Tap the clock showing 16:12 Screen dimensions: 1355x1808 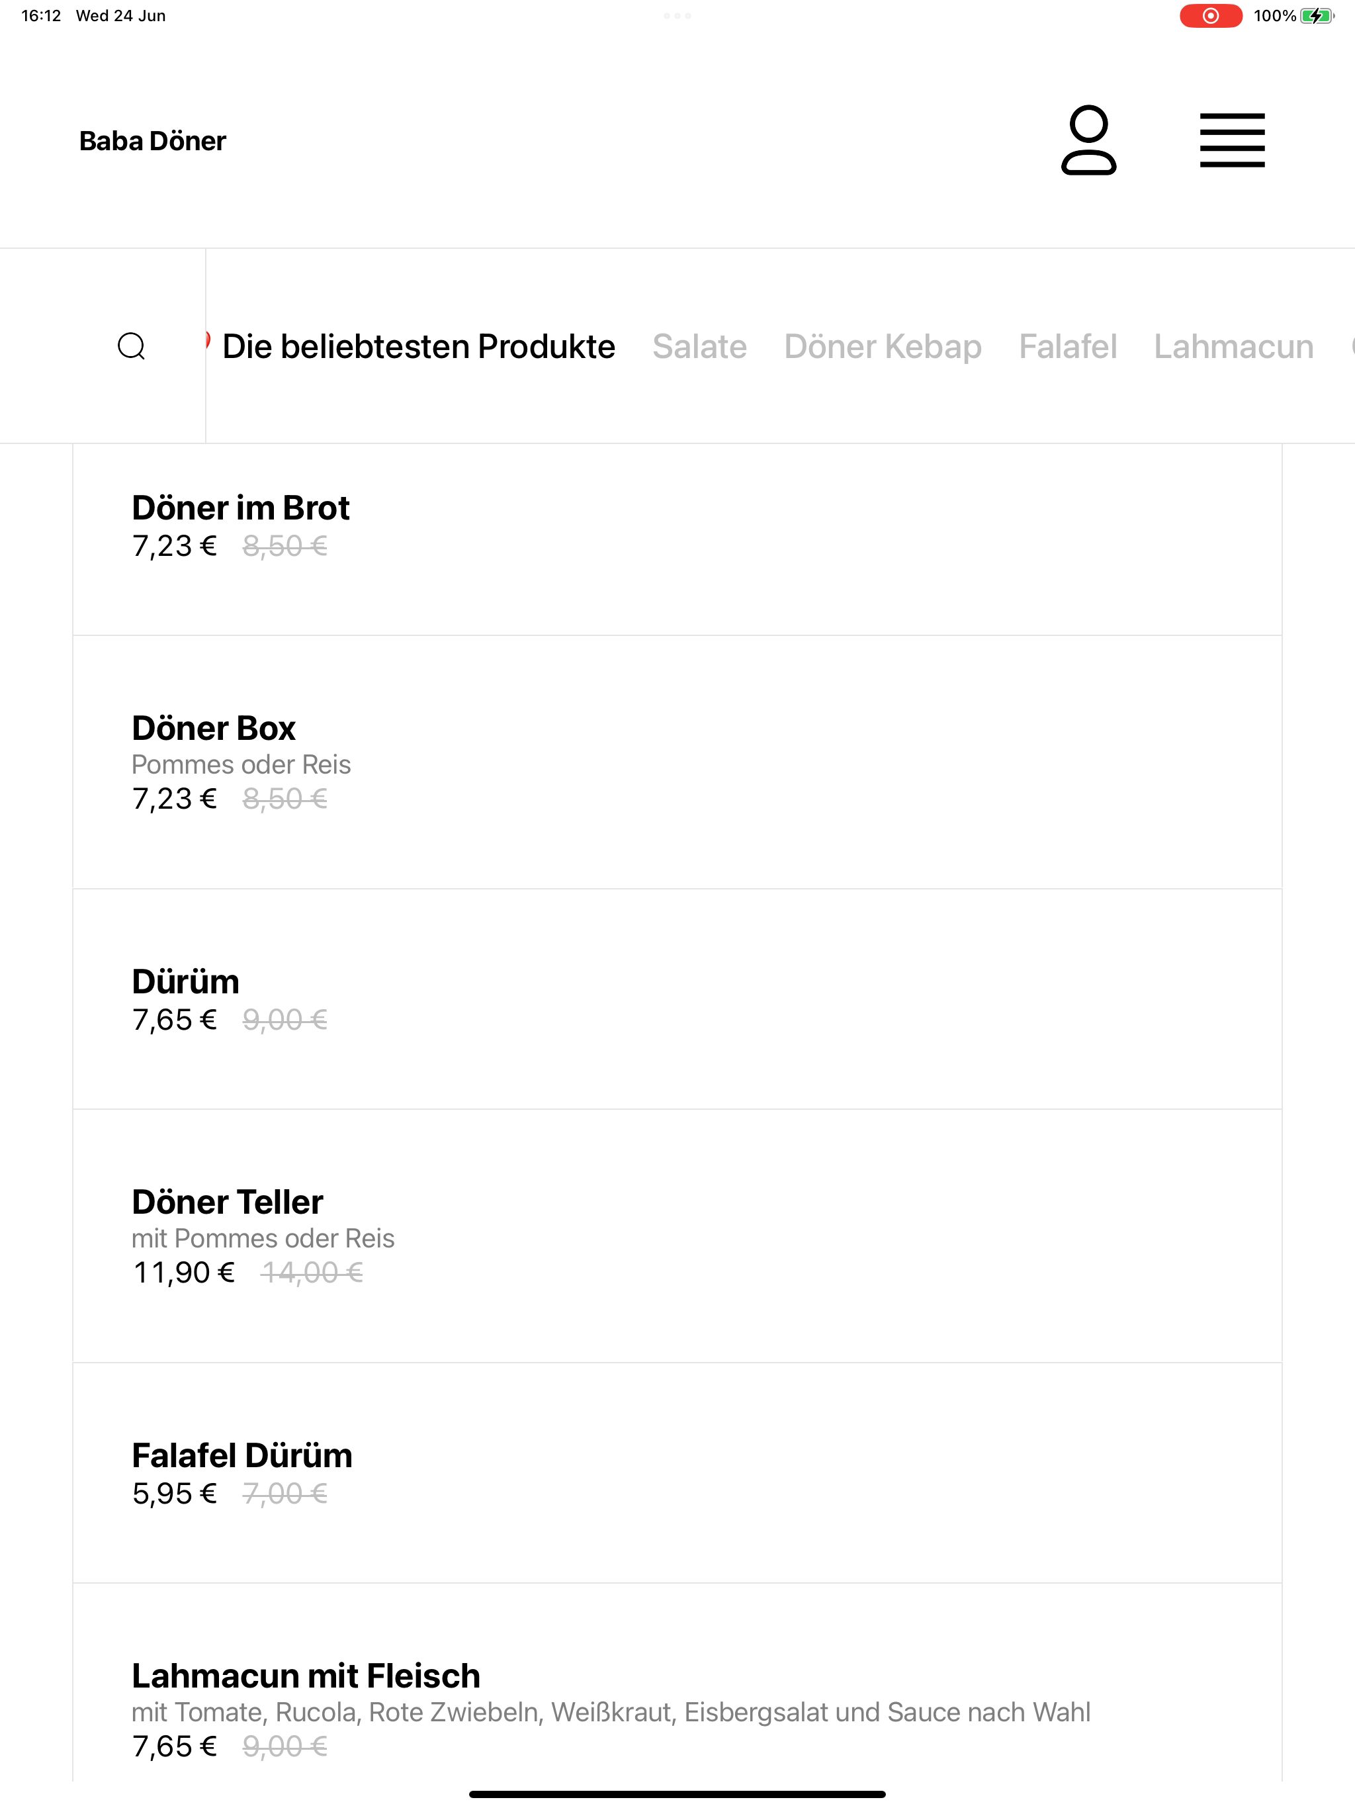click(x=41, y=15)
